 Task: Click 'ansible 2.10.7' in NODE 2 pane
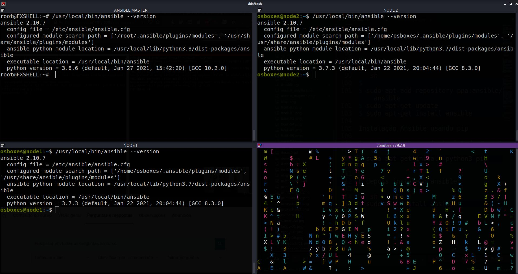click(x=280, y=23)
